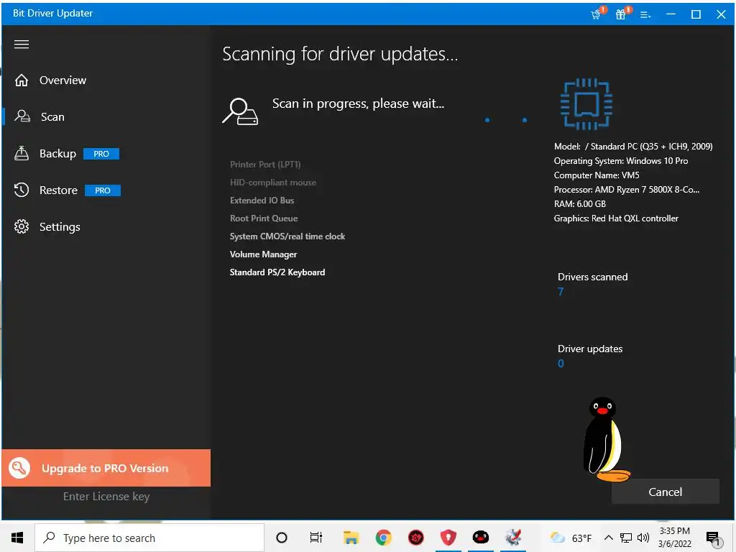Click 'Computer Name: VM5' text

coord(597,175)
